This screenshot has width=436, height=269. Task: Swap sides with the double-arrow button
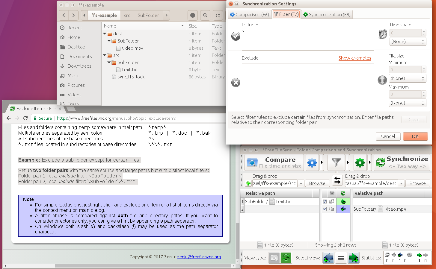point(337,180)
